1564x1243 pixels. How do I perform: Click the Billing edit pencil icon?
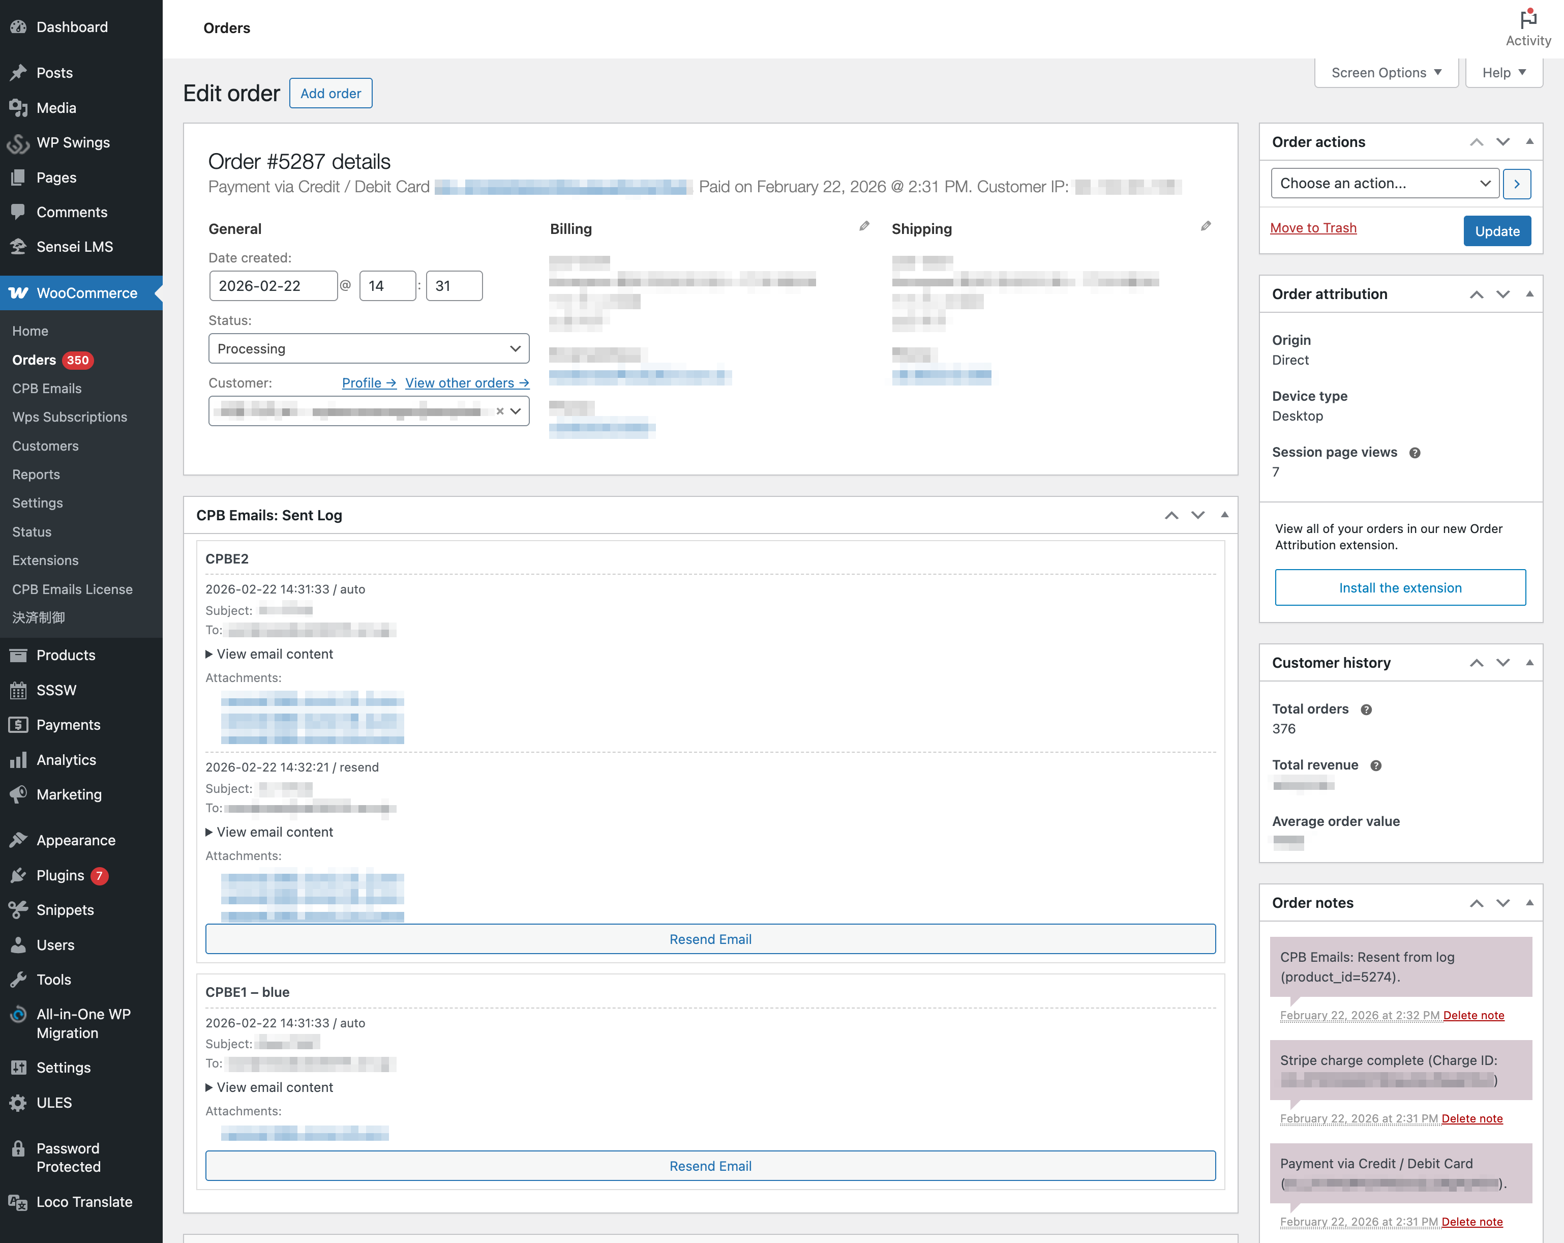point(864,226)
